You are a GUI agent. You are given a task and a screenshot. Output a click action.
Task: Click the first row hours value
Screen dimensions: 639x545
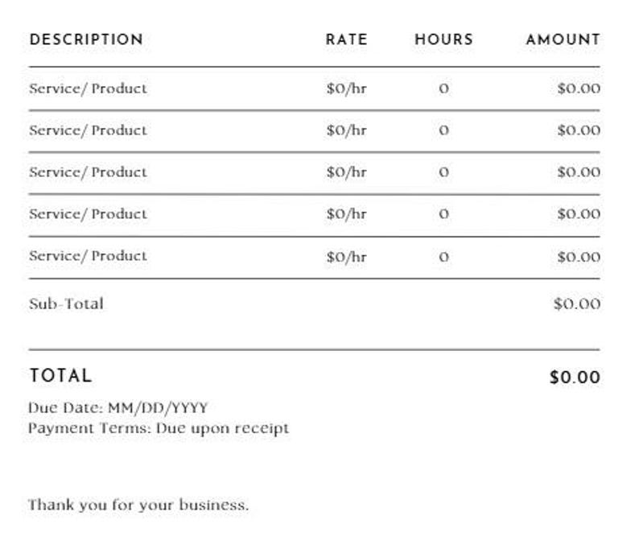coord(443,89)
